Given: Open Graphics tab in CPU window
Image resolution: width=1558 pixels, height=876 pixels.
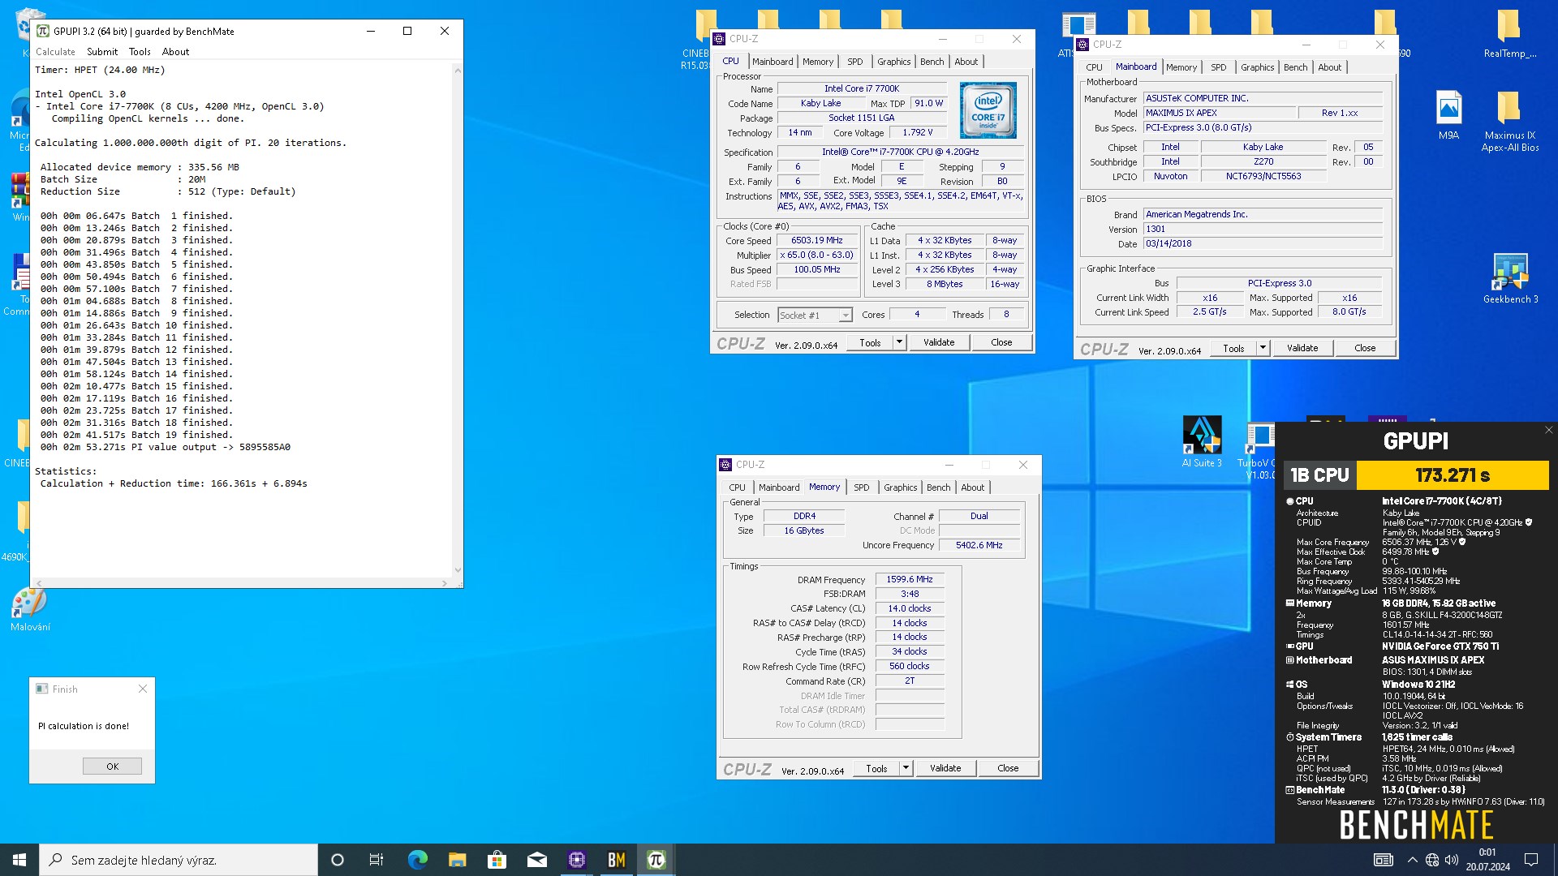Looking at the screenshot, I should [x=894, y=62].
